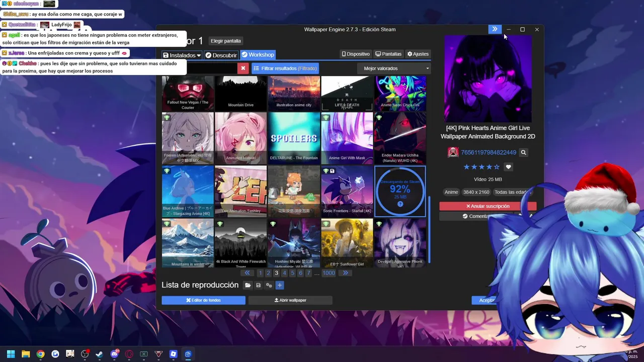Switch to Workshop tab
Viewport: 644px width, 362px height.
(x=258, y=55)
